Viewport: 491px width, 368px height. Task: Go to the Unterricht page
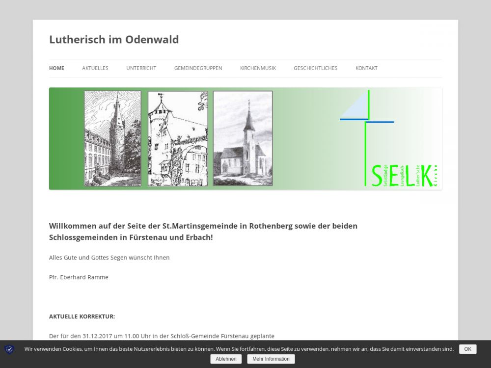[x=141, y=68]
